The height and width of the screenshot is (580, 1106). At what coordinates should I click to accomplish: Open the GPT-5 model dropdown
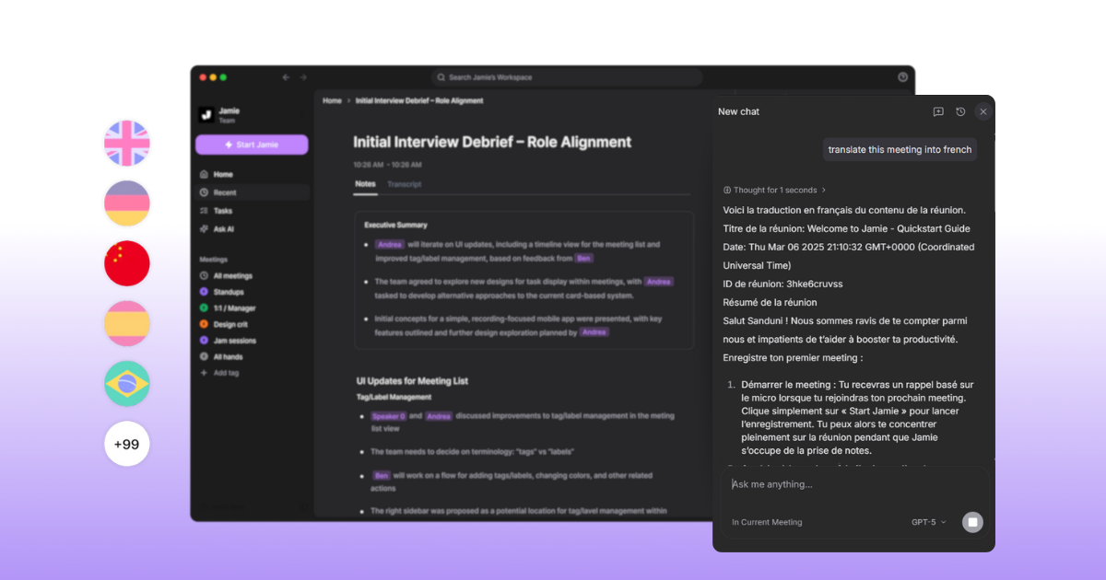click(929, 522)
